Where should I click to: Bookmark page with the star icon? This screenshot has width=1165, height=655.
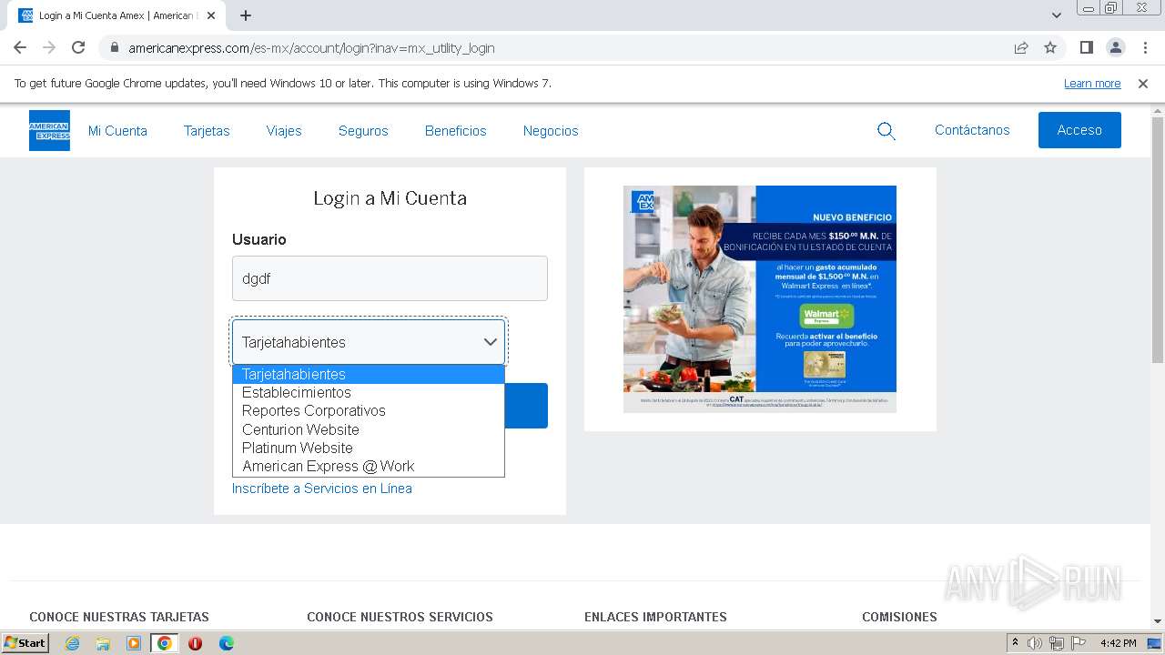[x=1050, y=47]
